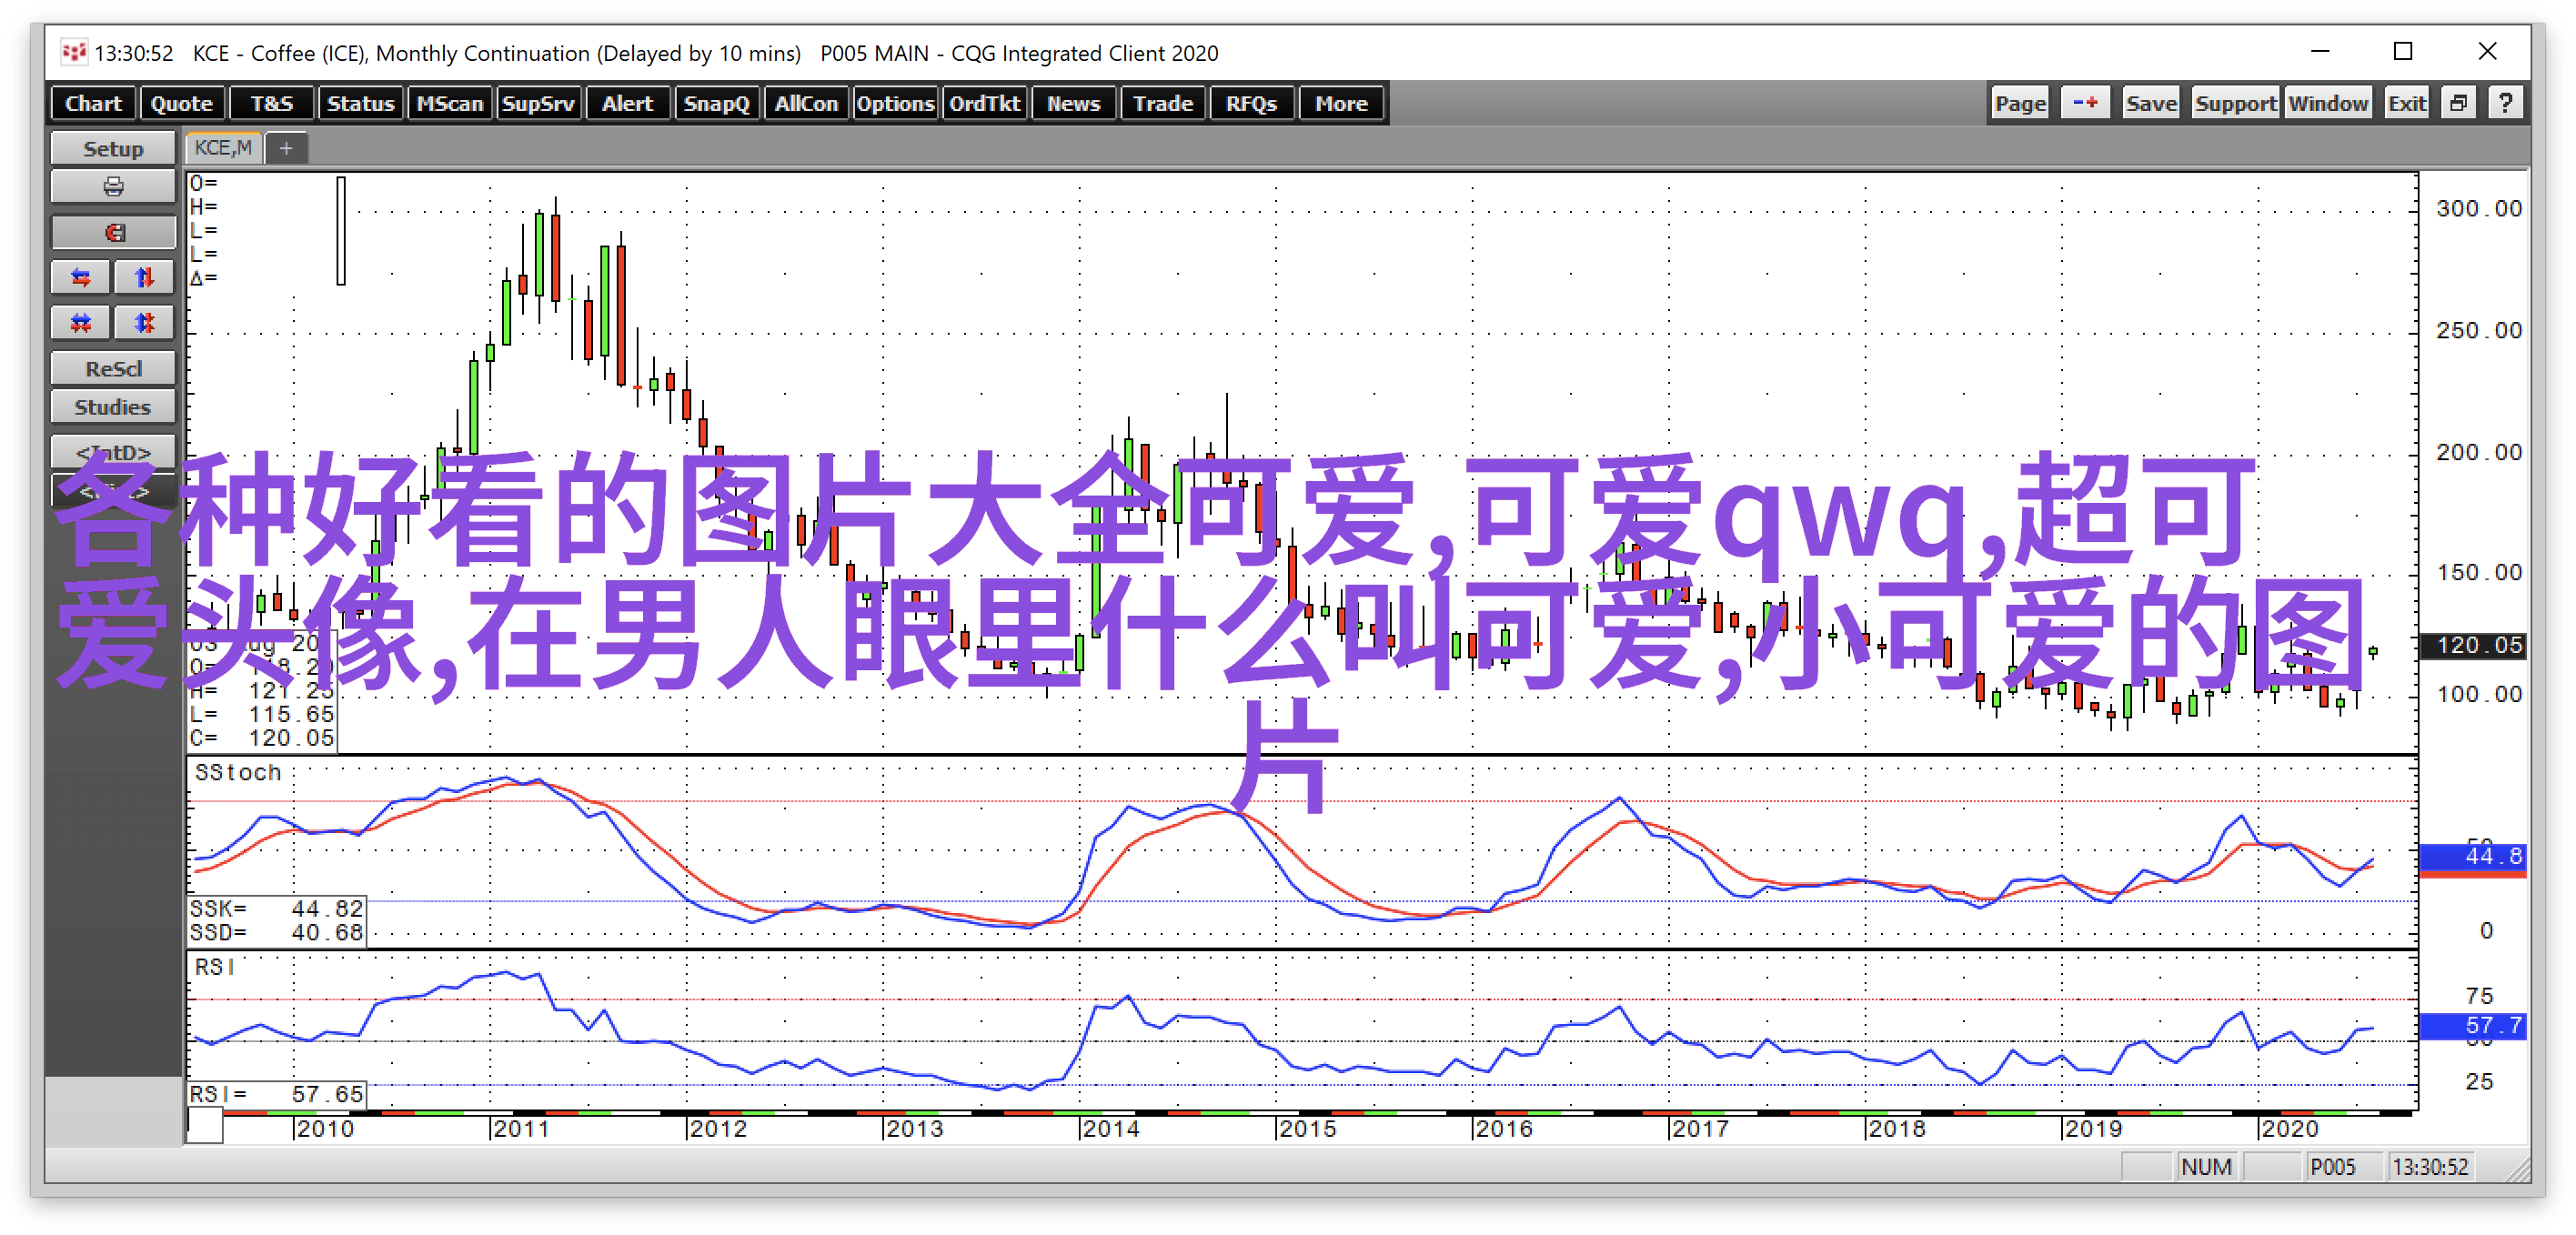Click the vertical expand arrows icon

145,278
